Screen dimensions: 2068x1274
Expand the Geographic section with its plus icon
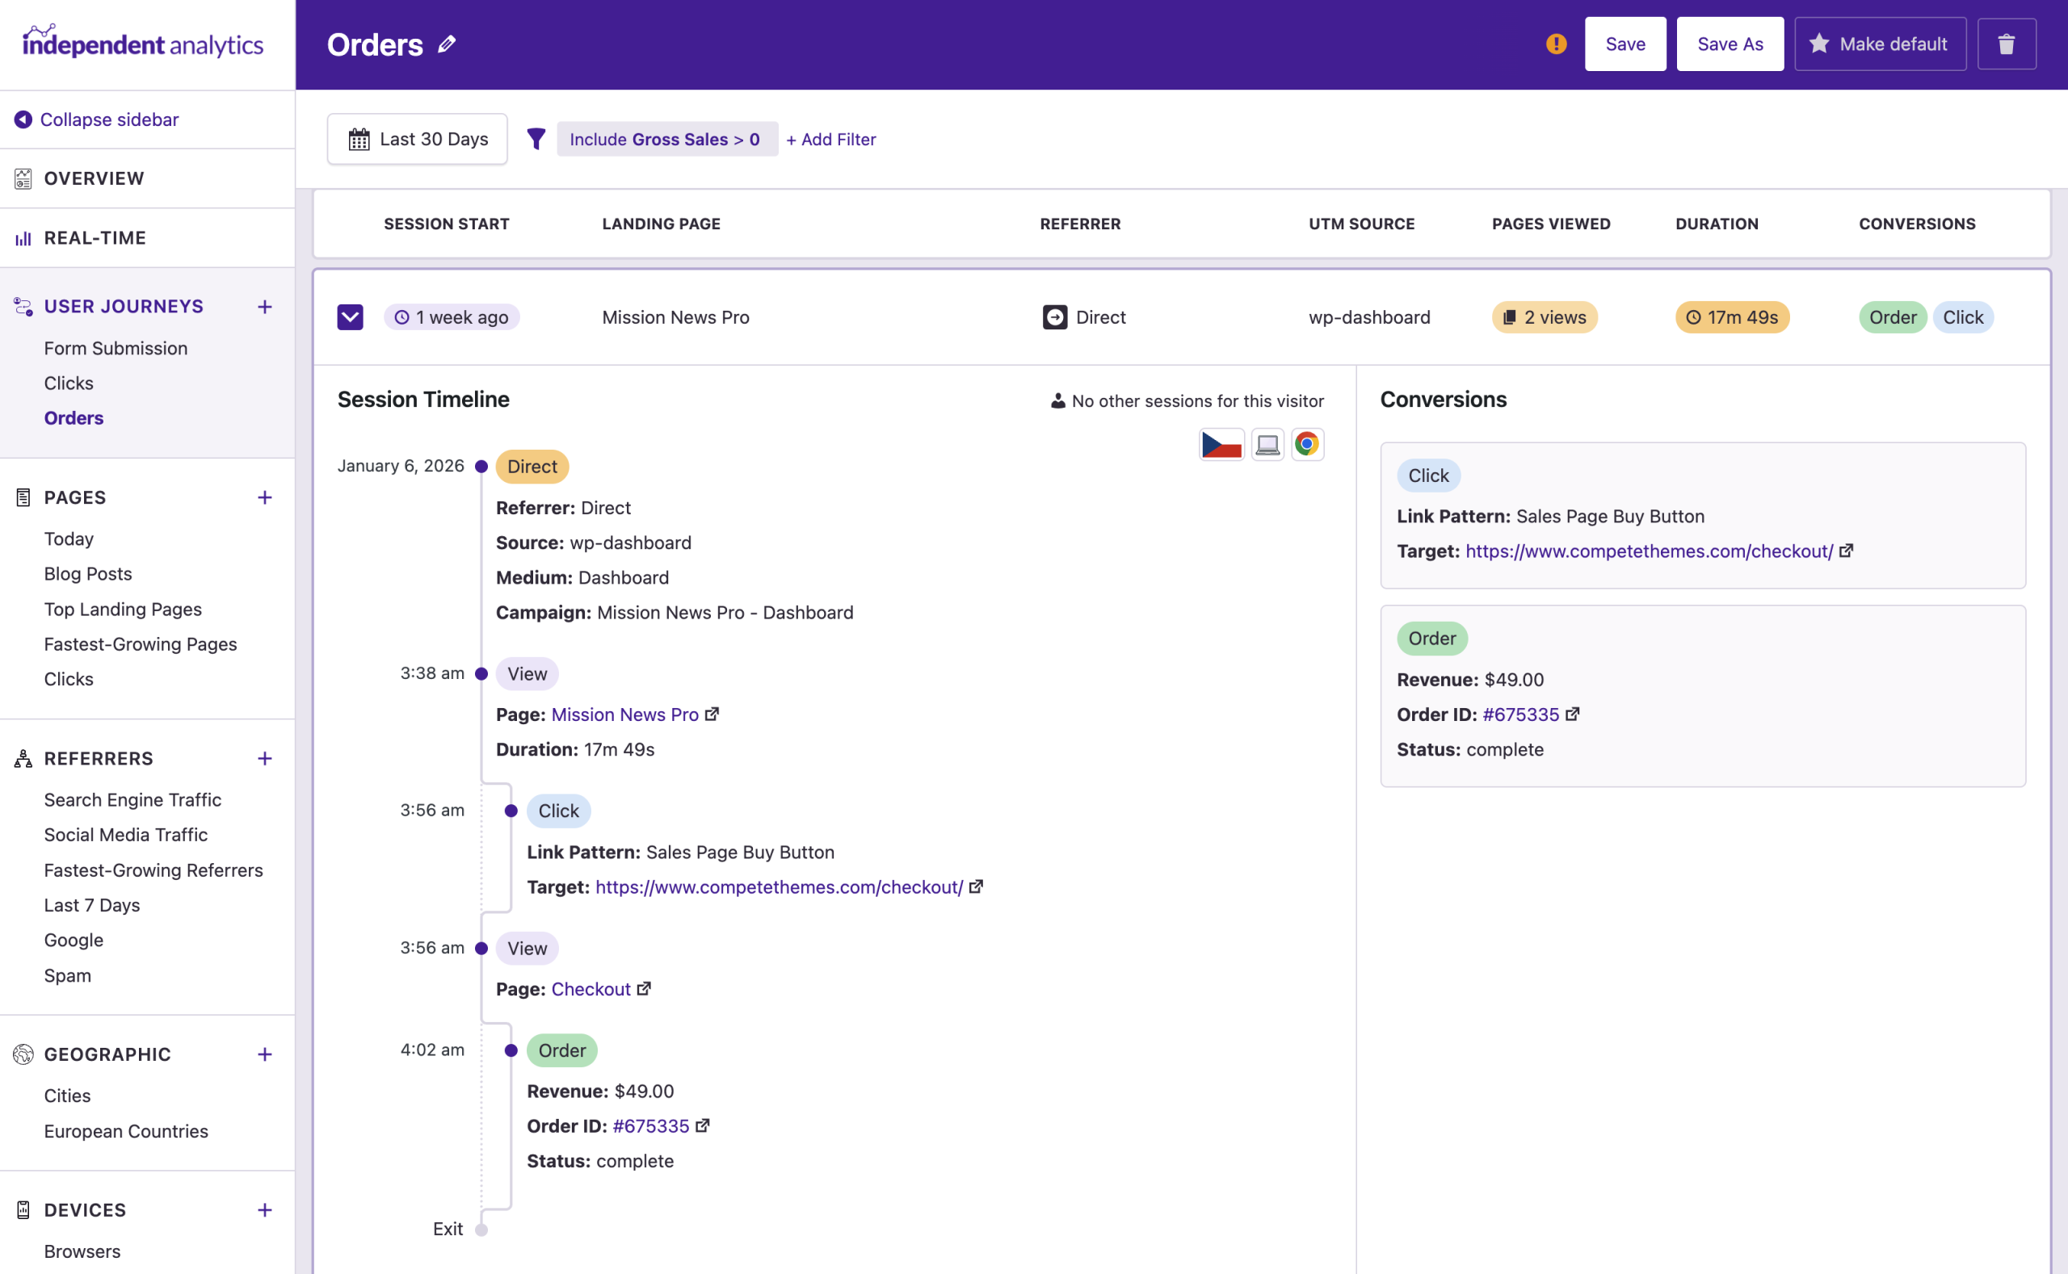(x=264, y=1054)
